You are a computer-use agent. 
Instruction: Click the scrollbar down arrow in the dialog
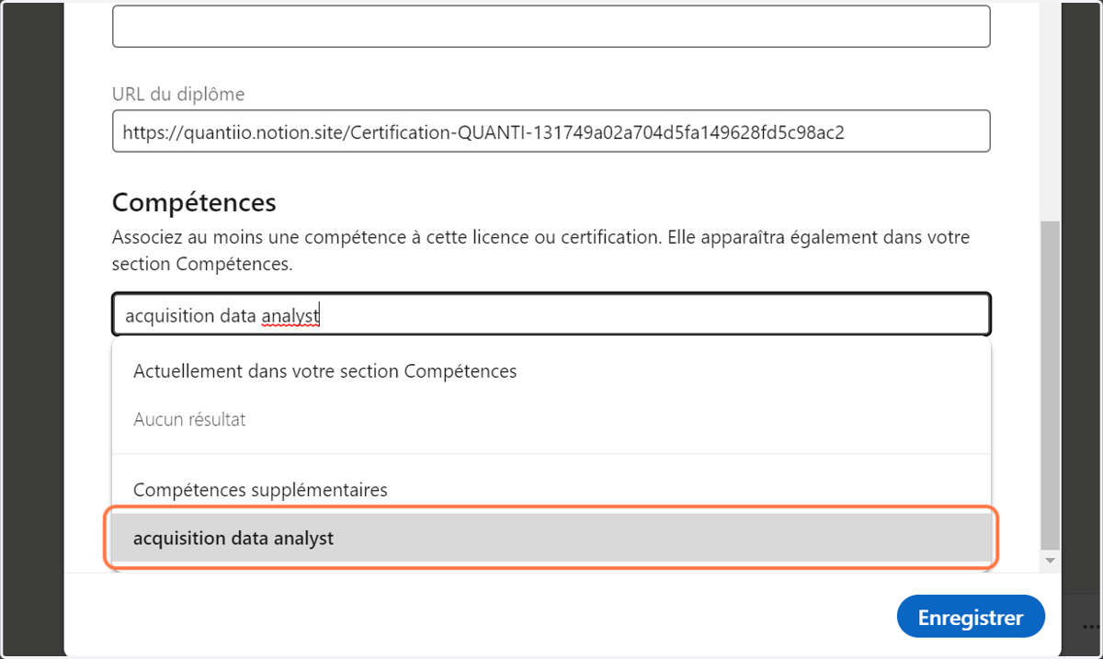click(1050, 560)
